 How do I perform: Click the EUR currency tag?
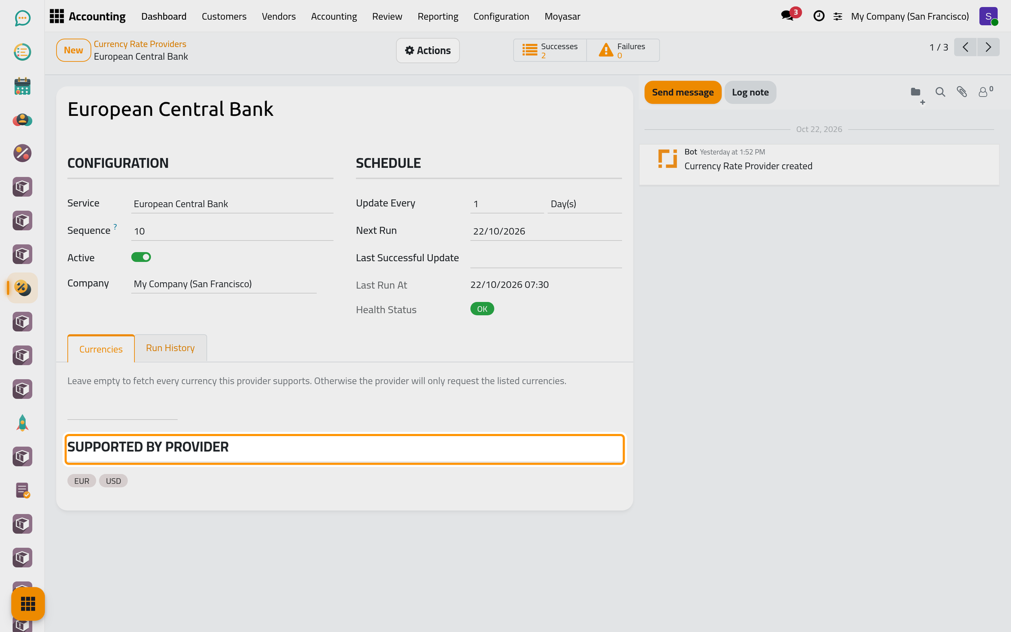(x=82, y=481)
